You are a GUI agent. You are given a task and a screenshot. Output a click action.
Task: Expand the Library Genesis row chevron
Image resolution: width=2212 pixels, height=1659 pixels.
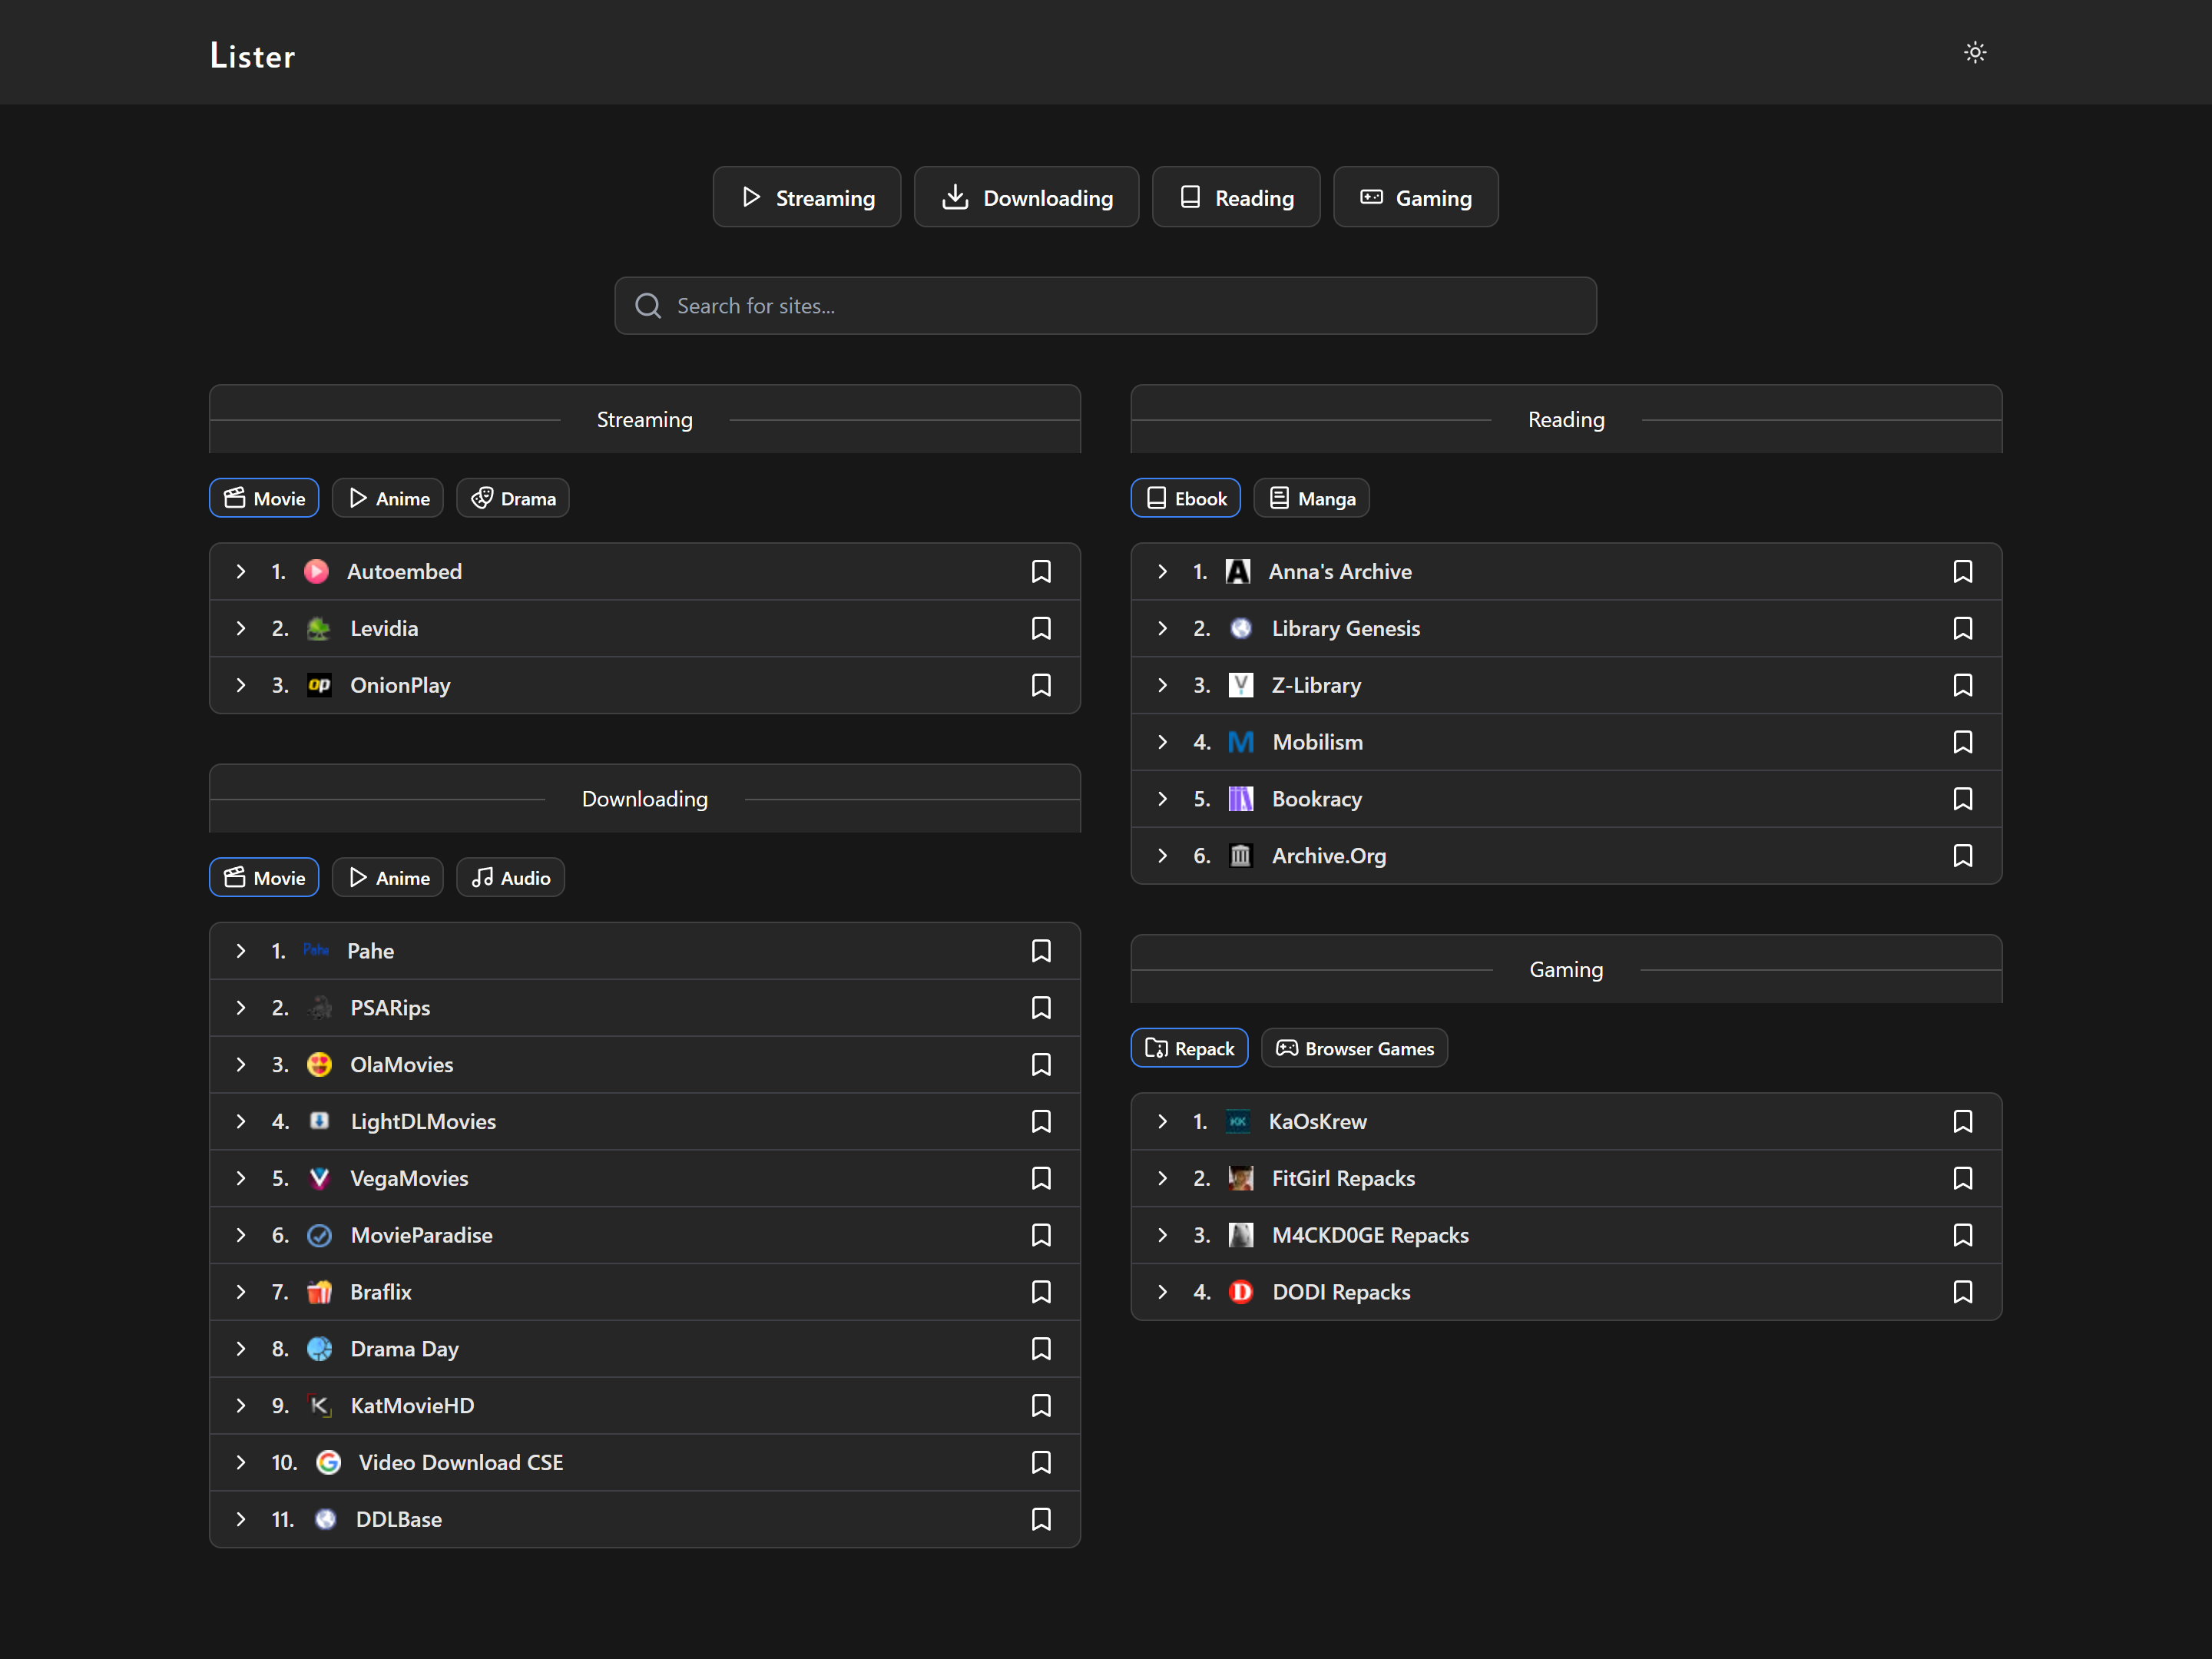(1163, 628)
